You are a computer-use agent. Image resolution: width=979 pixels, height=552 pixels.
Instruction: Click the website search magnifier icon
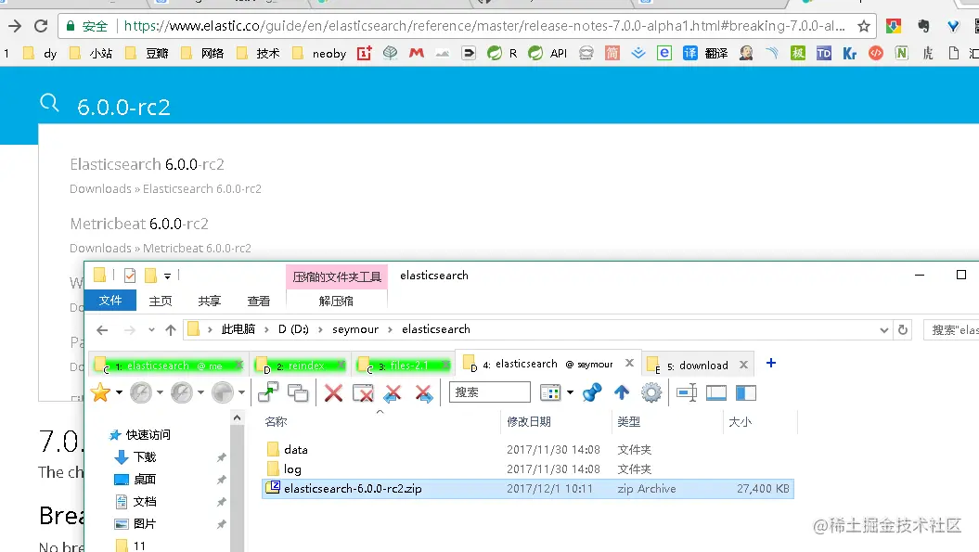pyautogui.click(x=49, y=103)
